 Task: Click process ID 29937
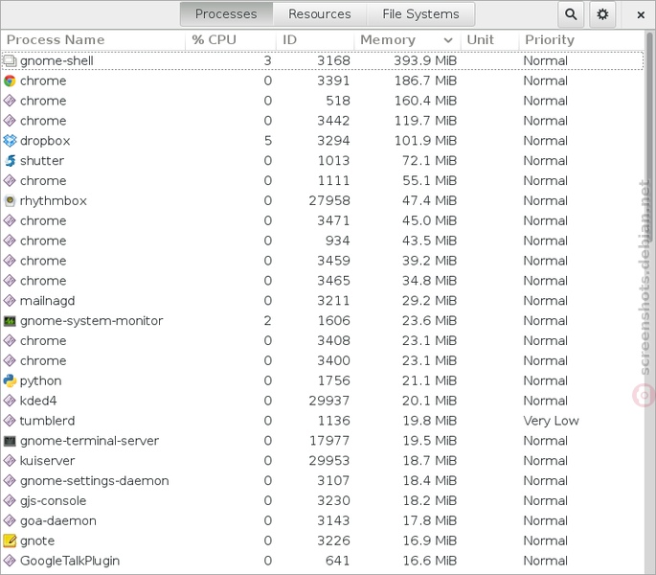click(x=329, y=401)
